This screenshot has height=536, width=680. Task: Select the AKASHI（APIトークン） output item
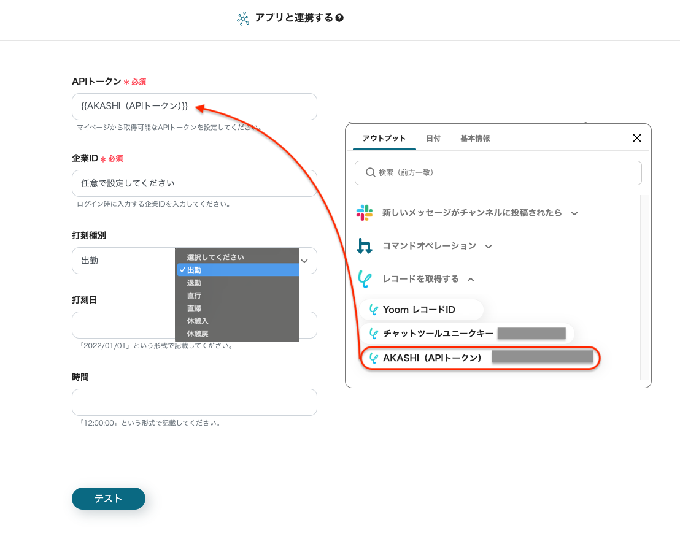pos(432,358)
